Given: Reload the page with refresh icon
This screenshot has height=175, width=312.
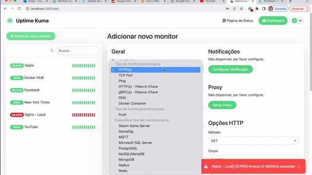Looking at the screenshot, I should click(x=19, y=9).
